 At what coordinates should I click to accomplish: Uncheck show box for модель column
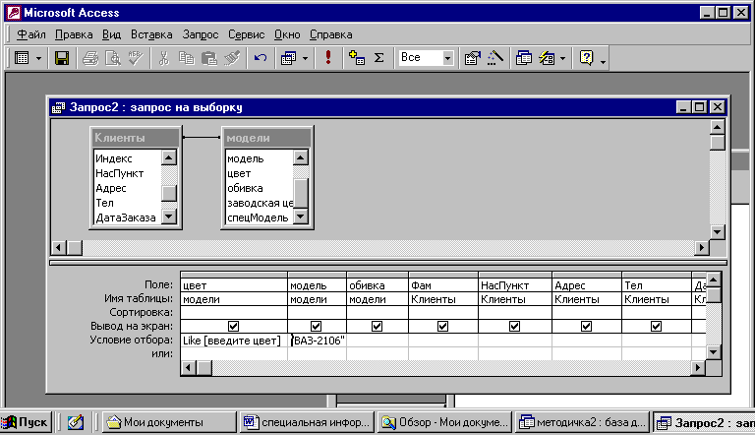pyautogui.click(x=316, y=327)
